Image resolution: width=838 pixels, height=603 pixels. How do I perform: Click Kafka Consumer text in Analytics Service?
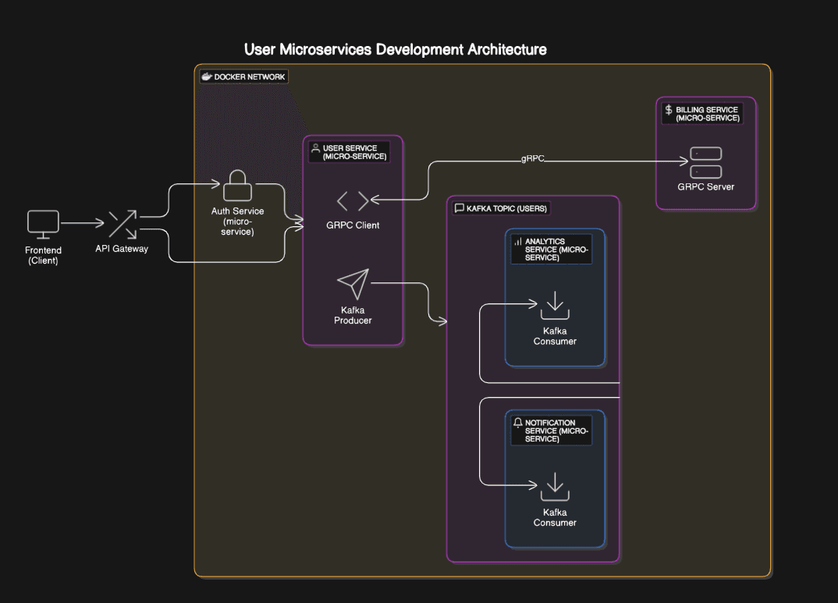point(555,336)
